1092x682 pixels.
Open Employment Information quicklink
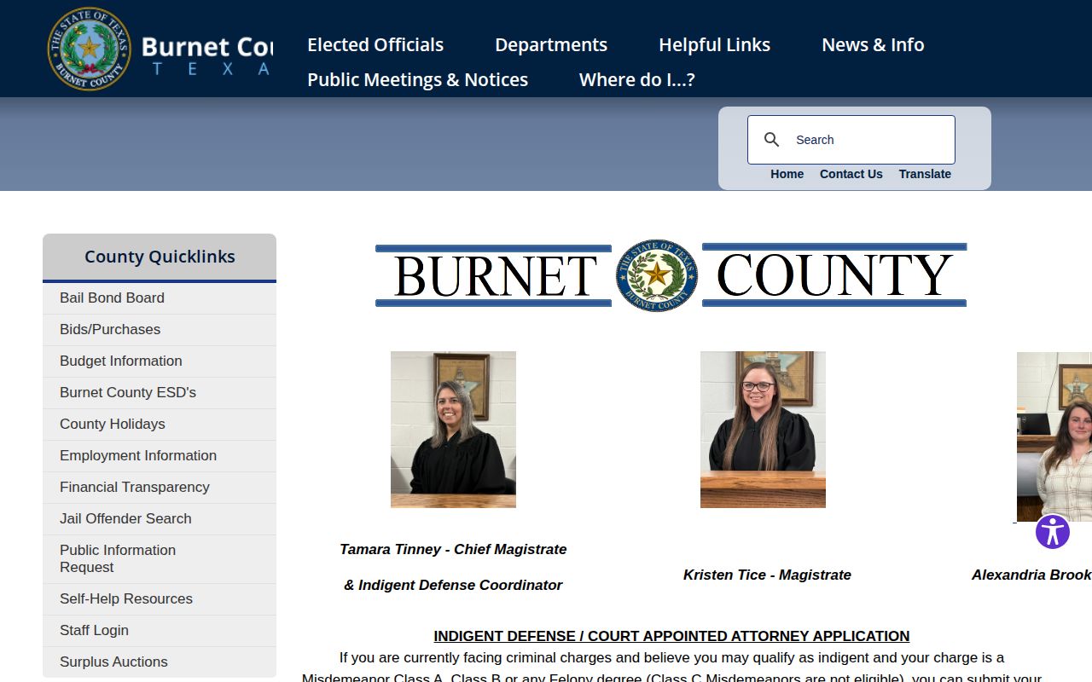coord(160,456)
